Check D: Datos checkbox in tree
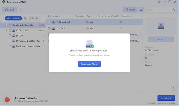This screenshot has width=179, height=106. point(10,36)
